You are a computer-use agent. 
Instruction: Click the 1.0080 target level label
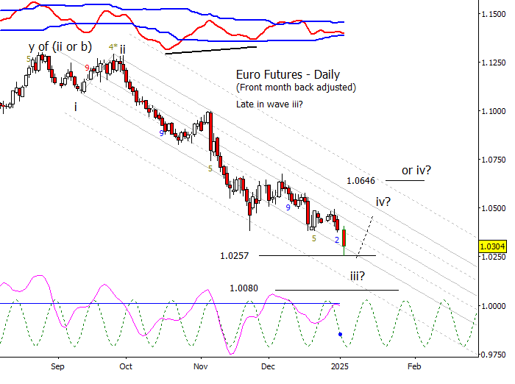(x=244, y=288)
